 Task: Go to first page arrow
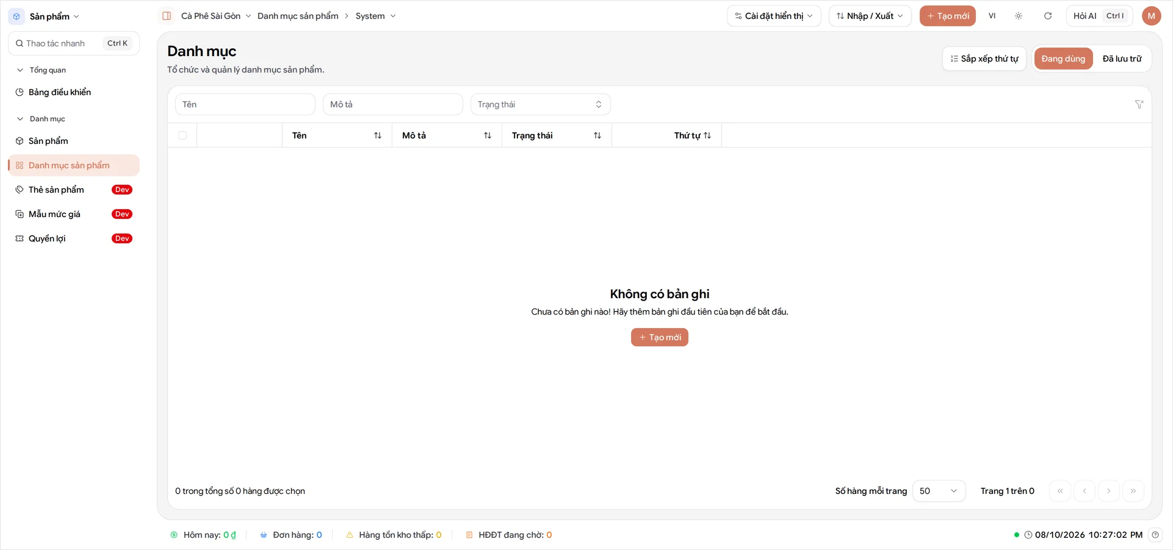pyautogui.click(x=1060, y=491)
